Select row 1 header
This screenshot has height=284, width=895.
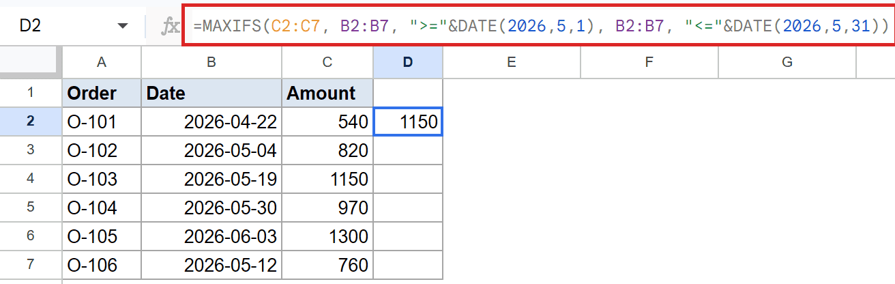31,92
